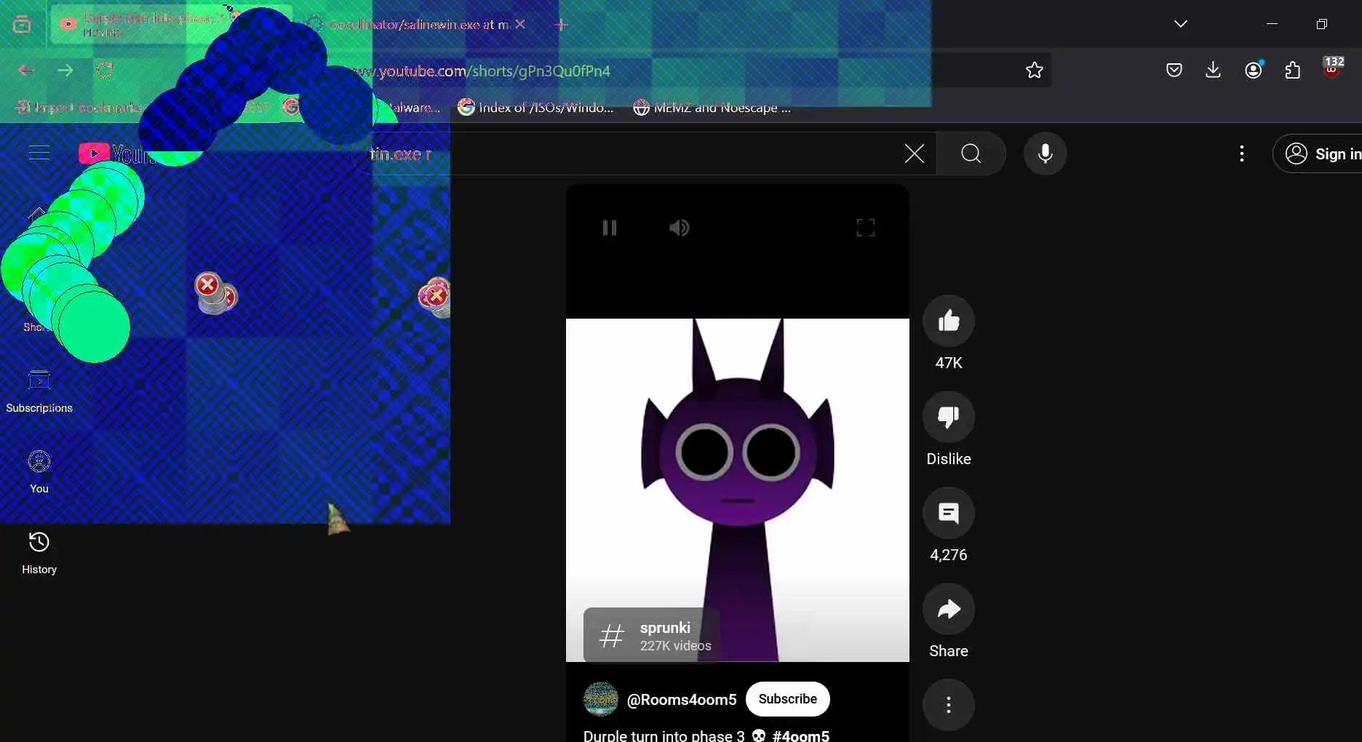
Task: Sign in to YouTube
Action: coord(1318,153)
